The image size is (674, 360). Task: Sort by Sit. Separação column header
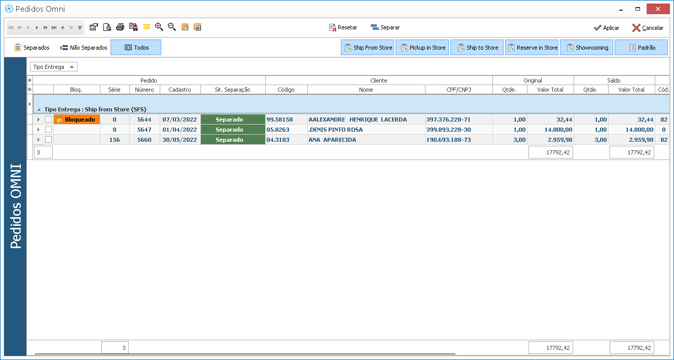[x=233, y=90]
